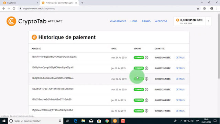This screenshot has height=124, width=220.
Task: Close the Historique de paiement tab
Action: pos(76,3)
